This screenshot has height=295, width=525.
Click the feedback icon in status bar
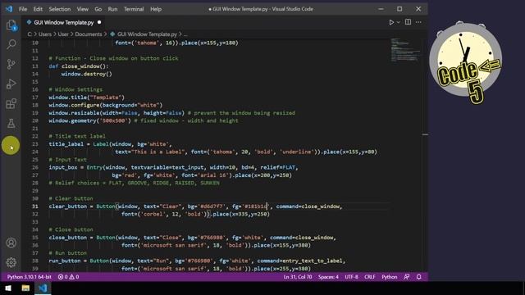(407, 277)
